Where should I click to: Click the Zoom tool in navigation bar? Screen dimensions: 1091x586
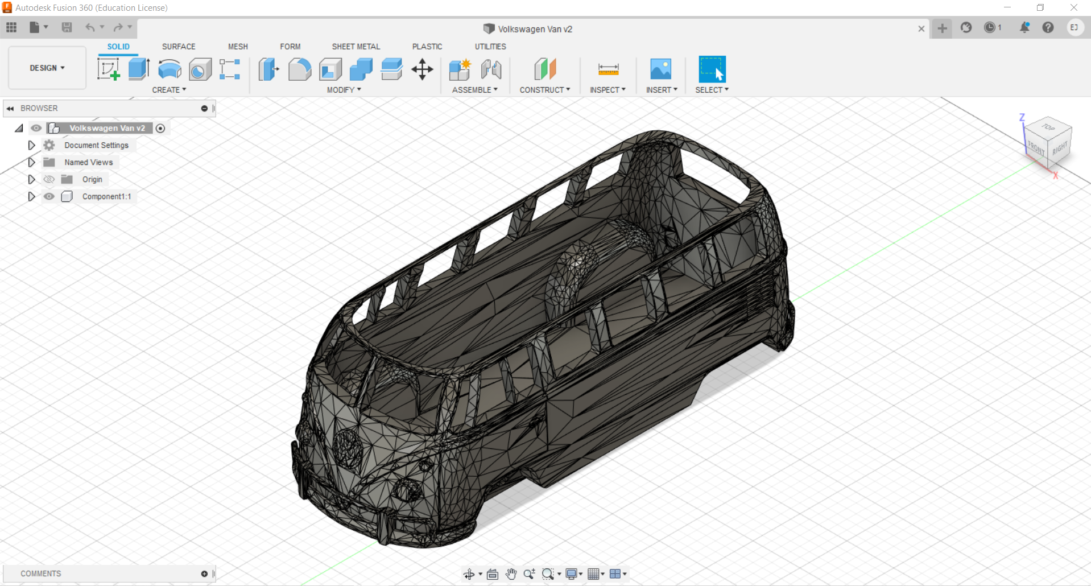click(x=529, y=574)
